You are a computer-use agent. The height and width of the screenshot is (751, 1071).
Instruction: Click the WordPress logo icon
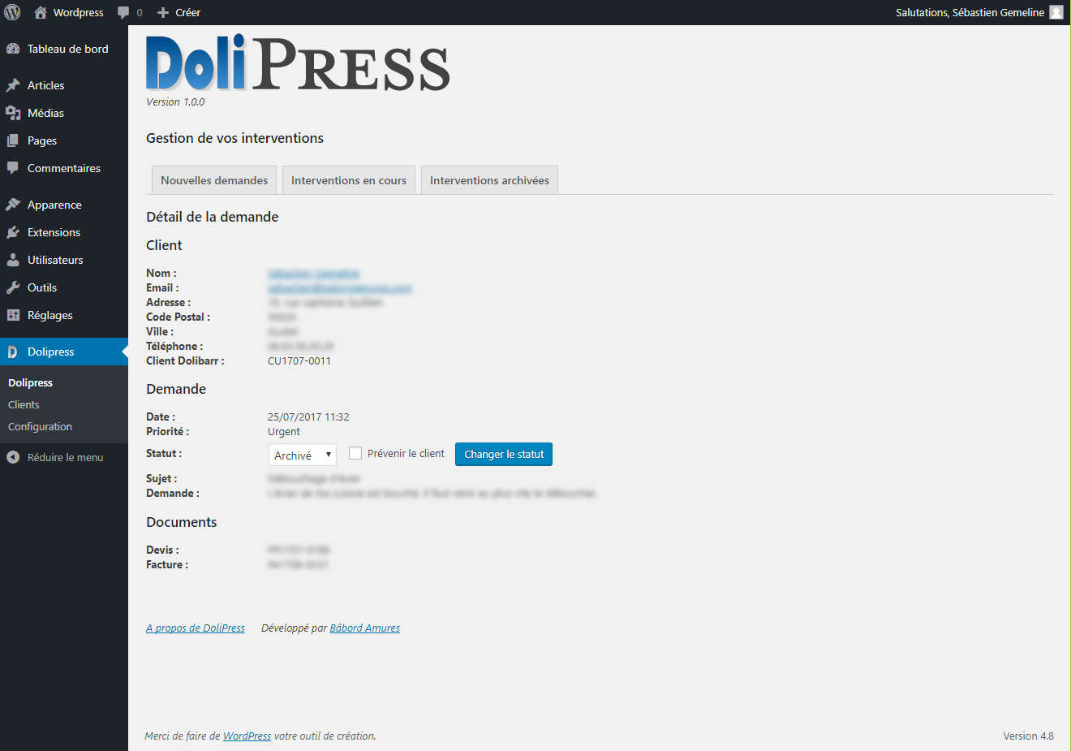[12, 12]
